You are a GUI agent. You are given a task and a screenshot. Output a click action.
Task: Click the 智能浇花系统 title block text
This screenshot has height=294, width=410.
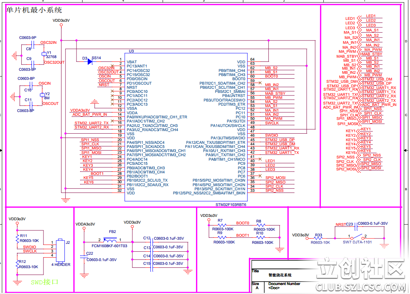click(x=280, y=275)
